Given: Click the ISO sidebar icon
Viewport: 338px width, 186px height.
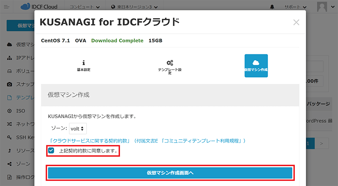Looking at the screenshot, I should (9, 111).
